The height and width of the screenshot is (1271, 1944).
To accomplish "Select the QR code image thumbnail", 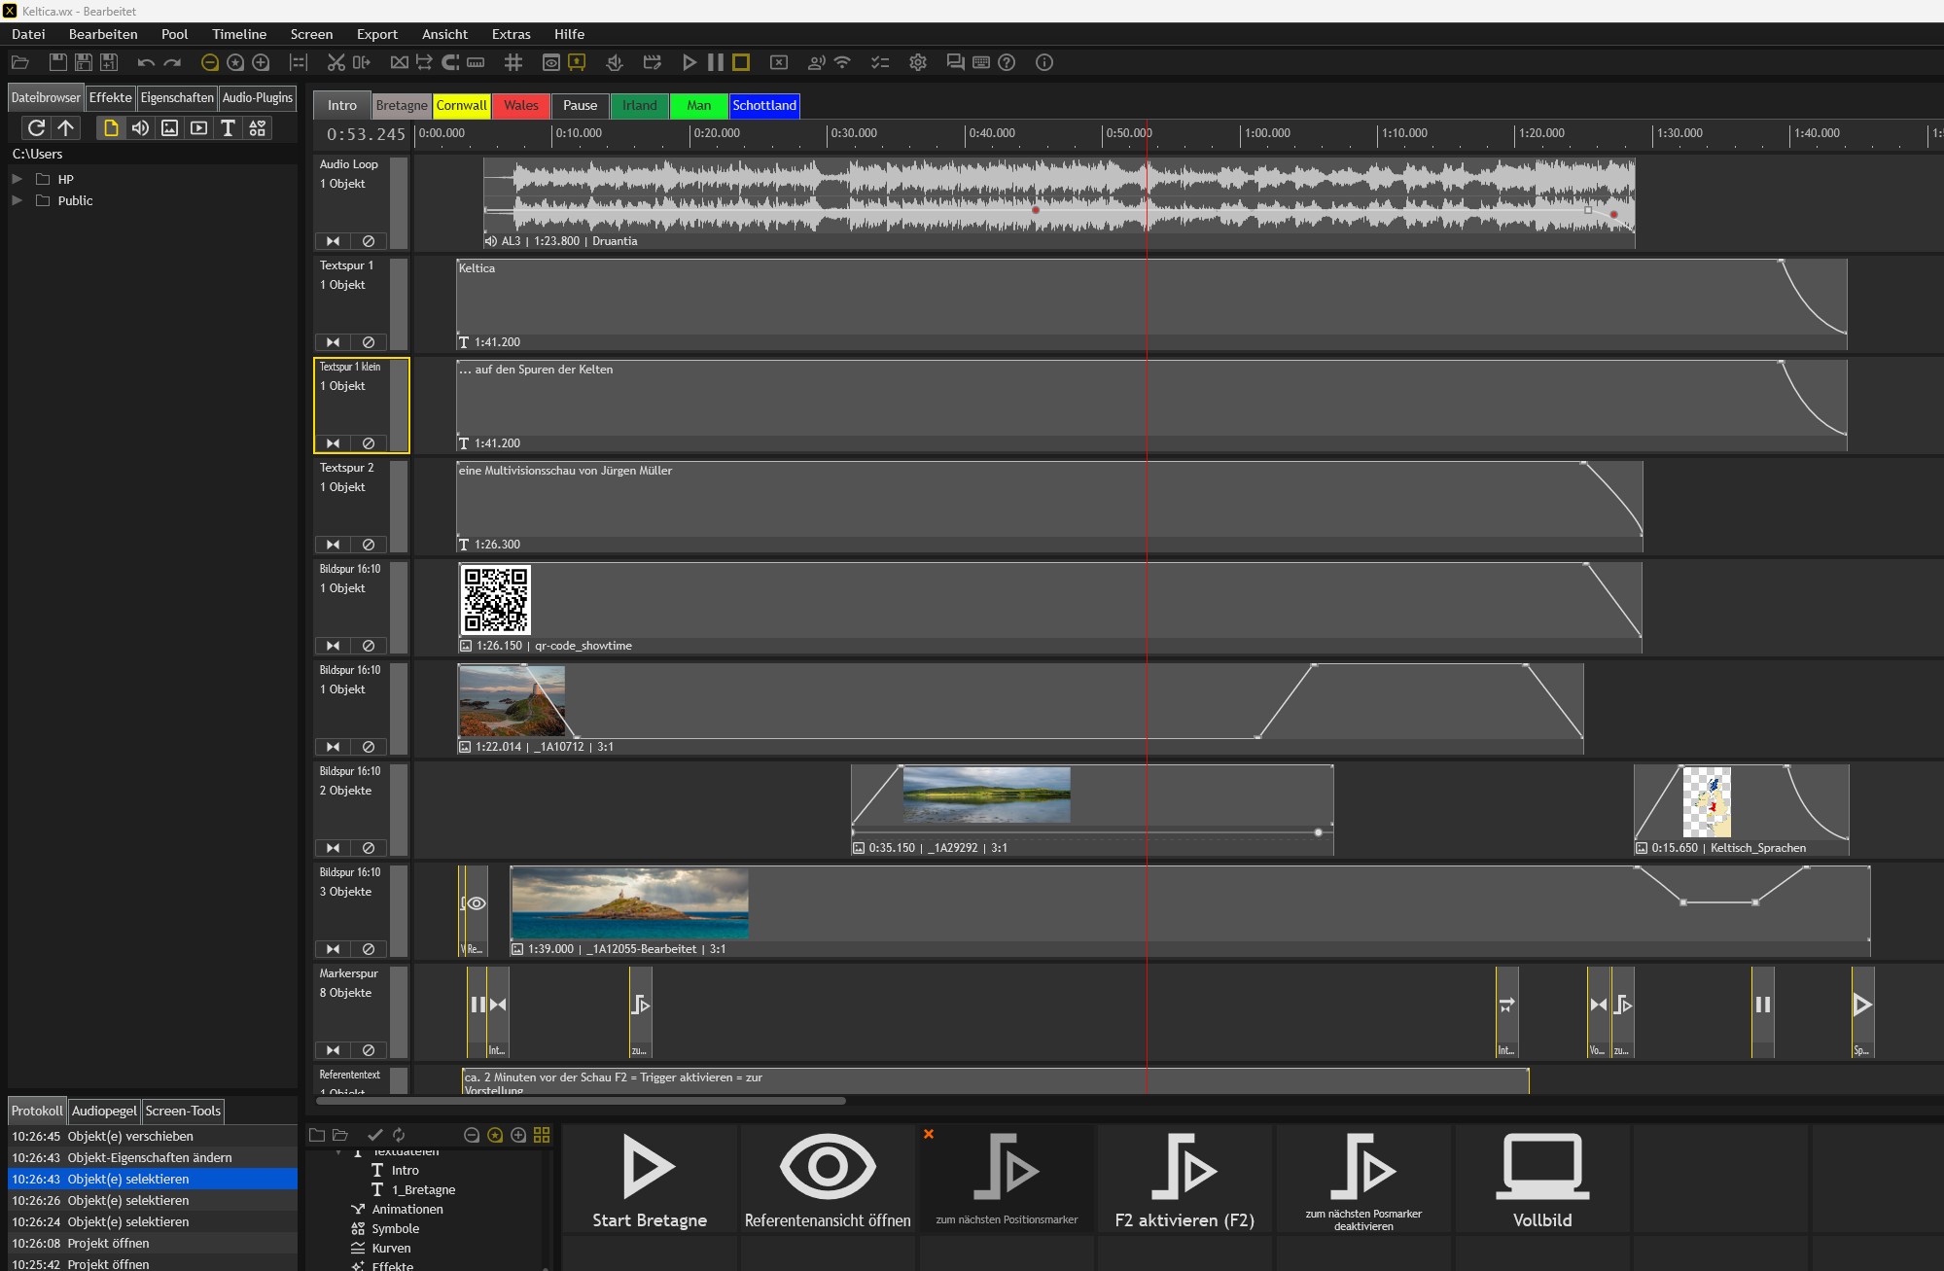I will pyautogui.click(x=495, y=600).
